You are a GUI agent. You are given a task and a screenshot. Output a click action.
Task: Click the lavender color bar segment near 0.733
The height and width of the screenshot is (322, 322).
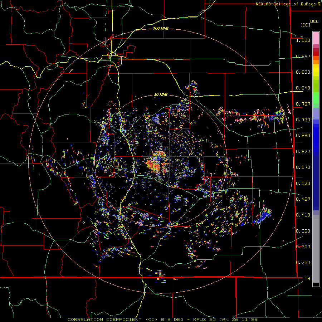pyautogui.click(x=316, y=114)
